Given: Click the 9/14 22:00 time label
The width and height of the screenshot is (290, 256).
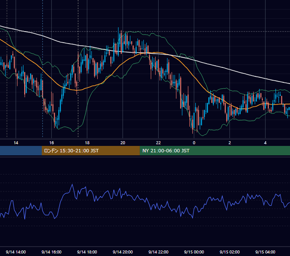Looking at the screenshot, I should point(158,252).
